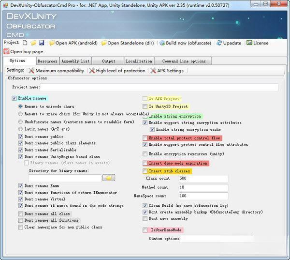Screen dimensions: 290x260
Task: Click Directory for binary rename field
Action: (65, 178)
